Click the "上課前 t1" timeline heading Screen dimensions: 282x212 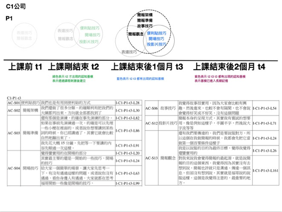(x=25, y=67)
